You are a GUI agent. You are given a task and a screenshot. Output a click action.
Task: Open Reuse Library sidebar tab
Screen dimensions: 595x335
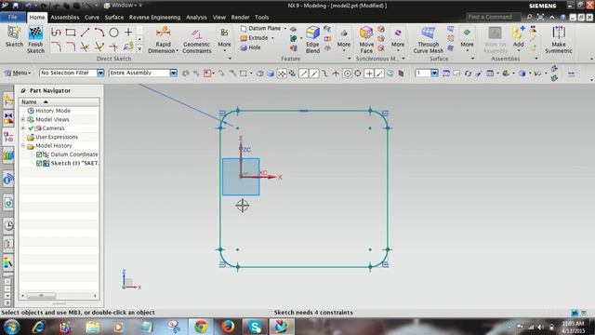click(x=8, y=155)
